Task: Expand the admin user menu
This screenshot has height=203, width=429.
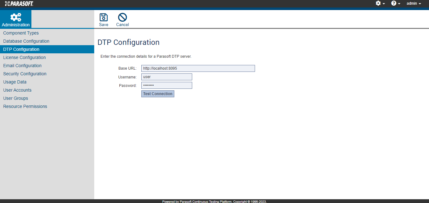Action: click(x=414, y=3)
